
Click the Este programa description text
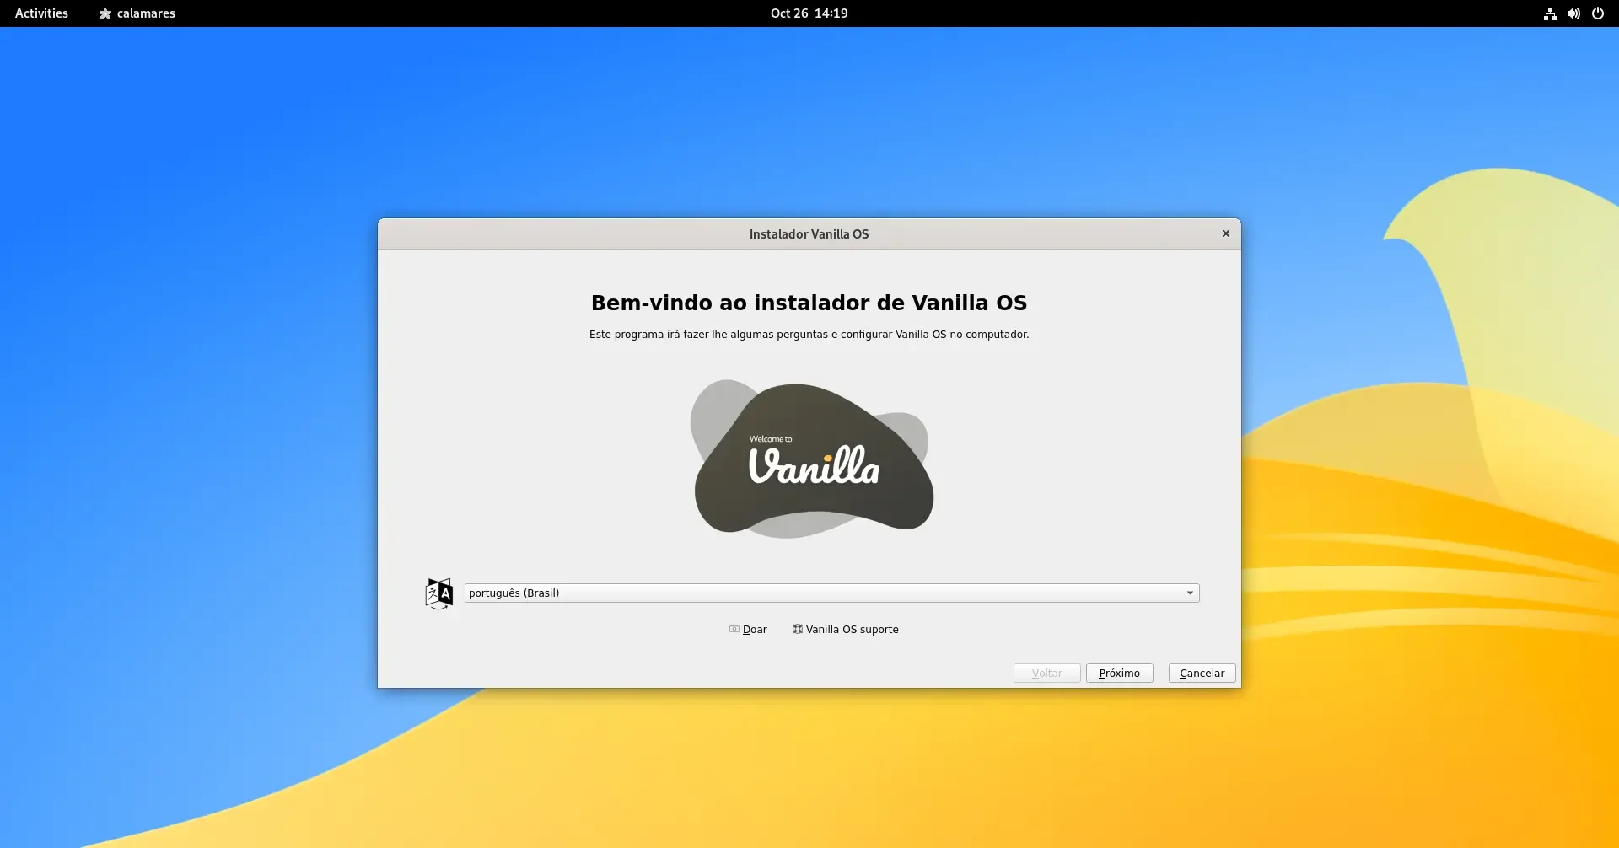[809, 335]
